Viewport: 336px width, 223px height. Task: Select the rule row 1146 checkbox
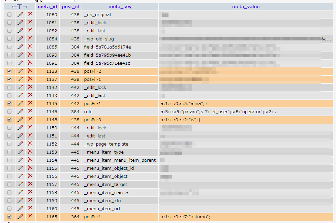click(x=9, y=112)
